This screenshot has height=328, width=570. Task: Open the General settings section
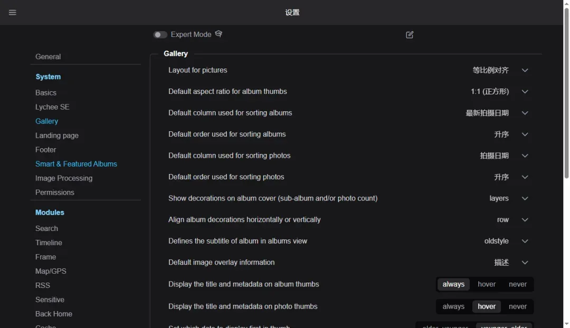pyautogui.click(x=48, y=57)
